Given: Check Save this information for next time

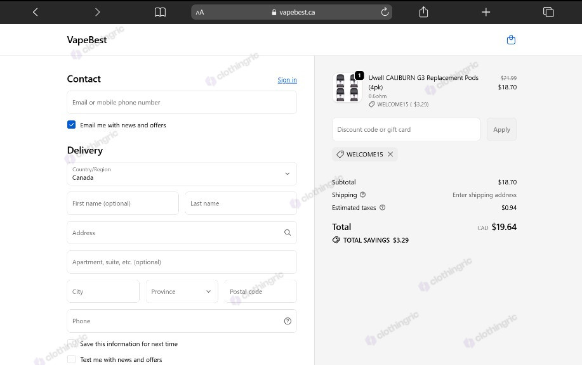Looking at the screenshot, I should pyautogui.click(x=71, y=343).
